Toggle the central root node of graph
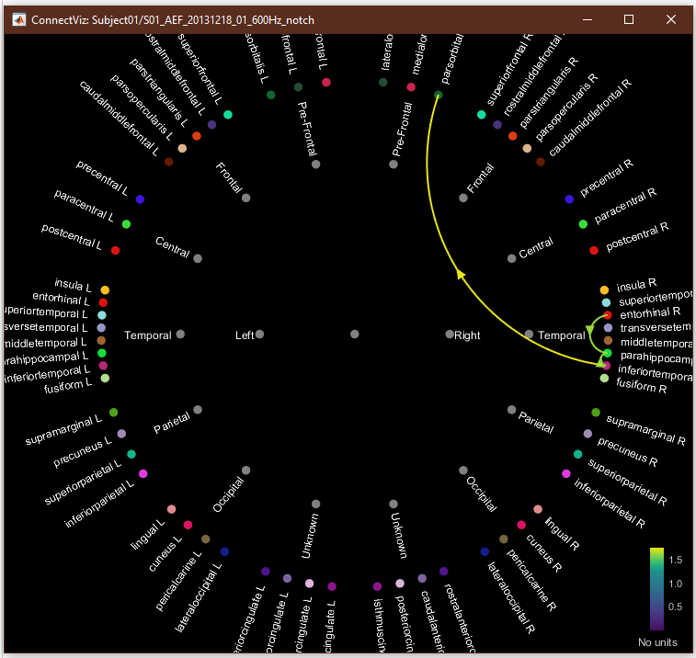696x658 pixels. point(355,335)
